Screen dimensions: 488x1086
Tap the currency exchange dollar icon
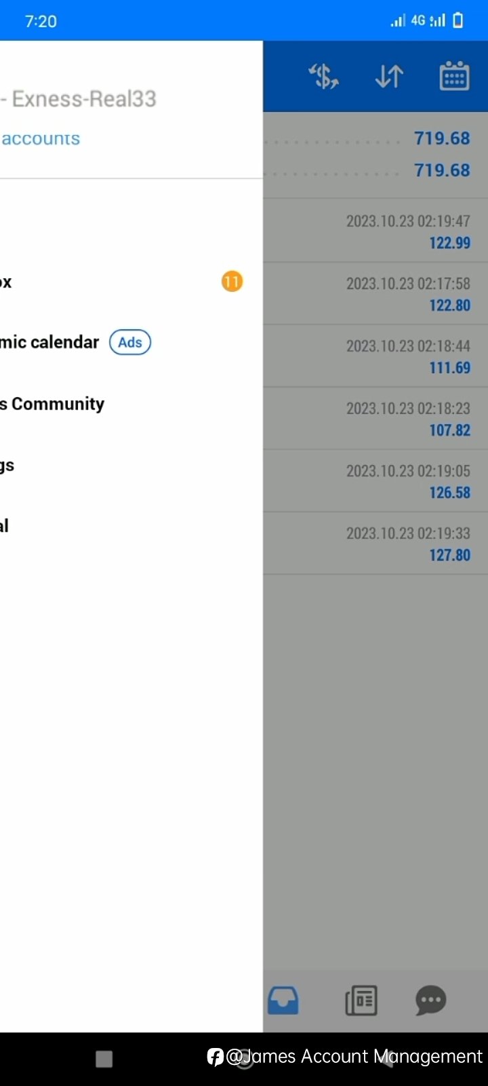click(324, 77)
